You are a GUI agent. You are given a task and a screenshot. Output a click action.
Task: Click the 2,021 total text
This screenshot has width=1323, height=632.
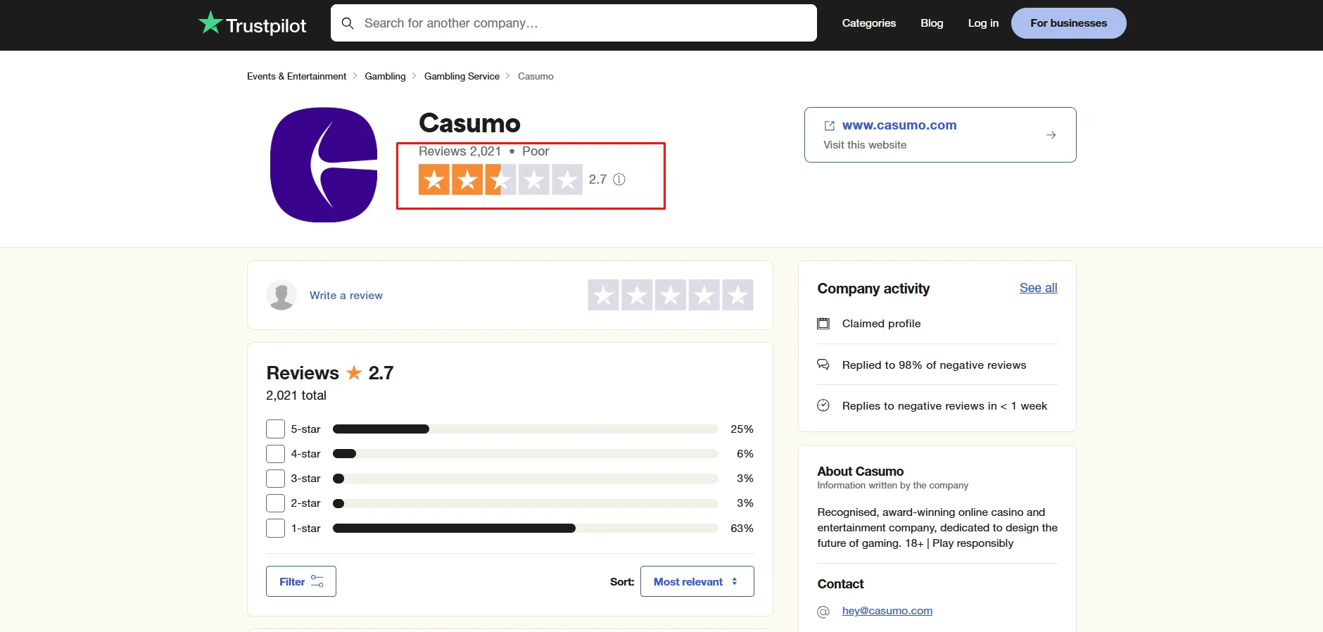296,396
